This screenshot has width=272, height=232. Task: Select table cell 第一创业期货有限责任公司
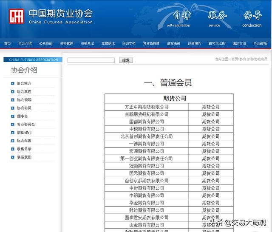[147, 158]
